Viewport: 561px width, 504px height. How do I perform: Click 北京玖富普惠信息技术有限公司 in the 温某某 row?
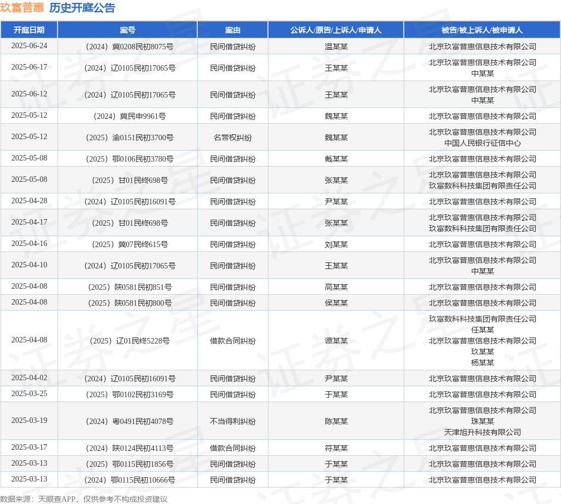coord(482,47)
